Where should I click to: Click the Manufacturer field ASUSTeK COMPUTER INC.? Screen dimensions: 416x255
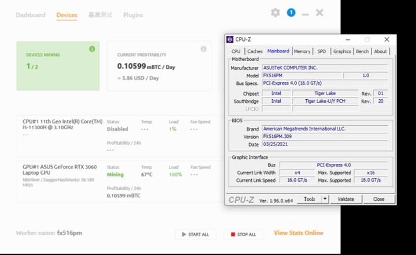click(325, 67)
